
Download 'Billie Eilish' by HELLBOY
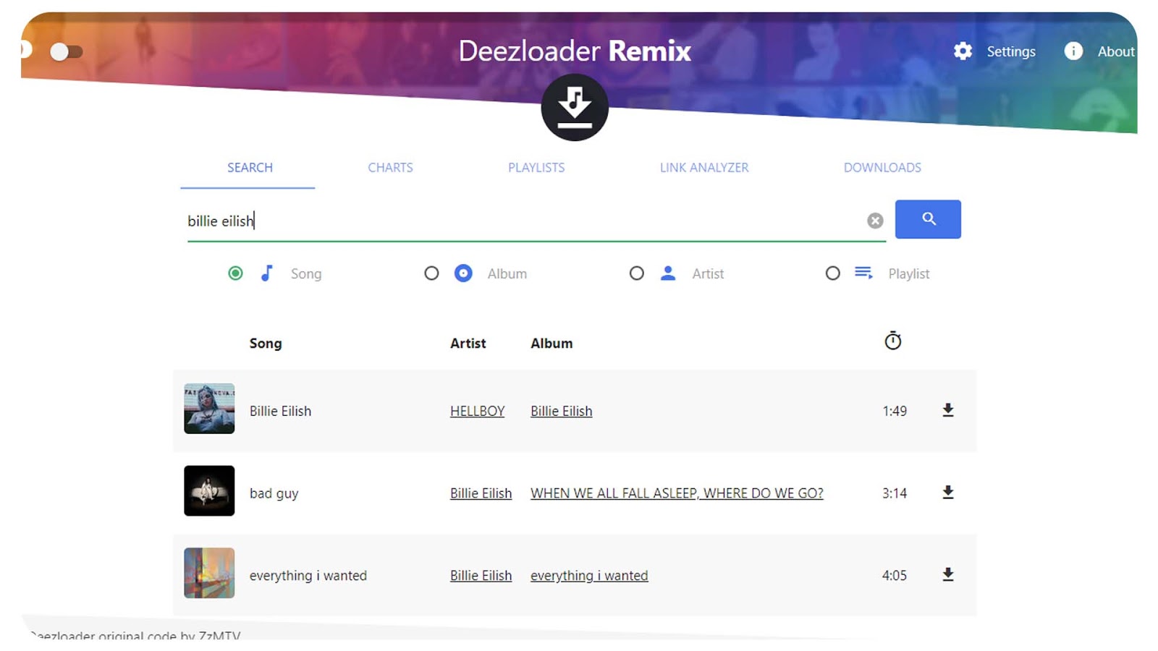(948, 410)
